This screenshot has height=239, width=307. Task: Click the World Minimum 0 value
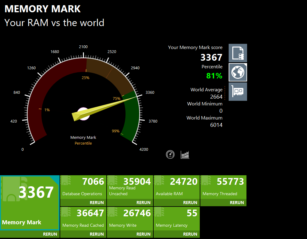(221, 111)
